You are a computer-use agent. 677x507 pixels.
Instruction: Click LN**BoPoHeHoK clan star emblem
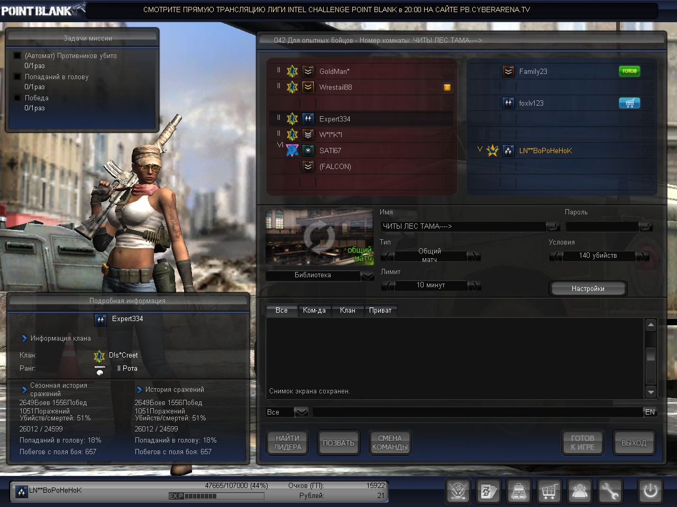(492, 151)
